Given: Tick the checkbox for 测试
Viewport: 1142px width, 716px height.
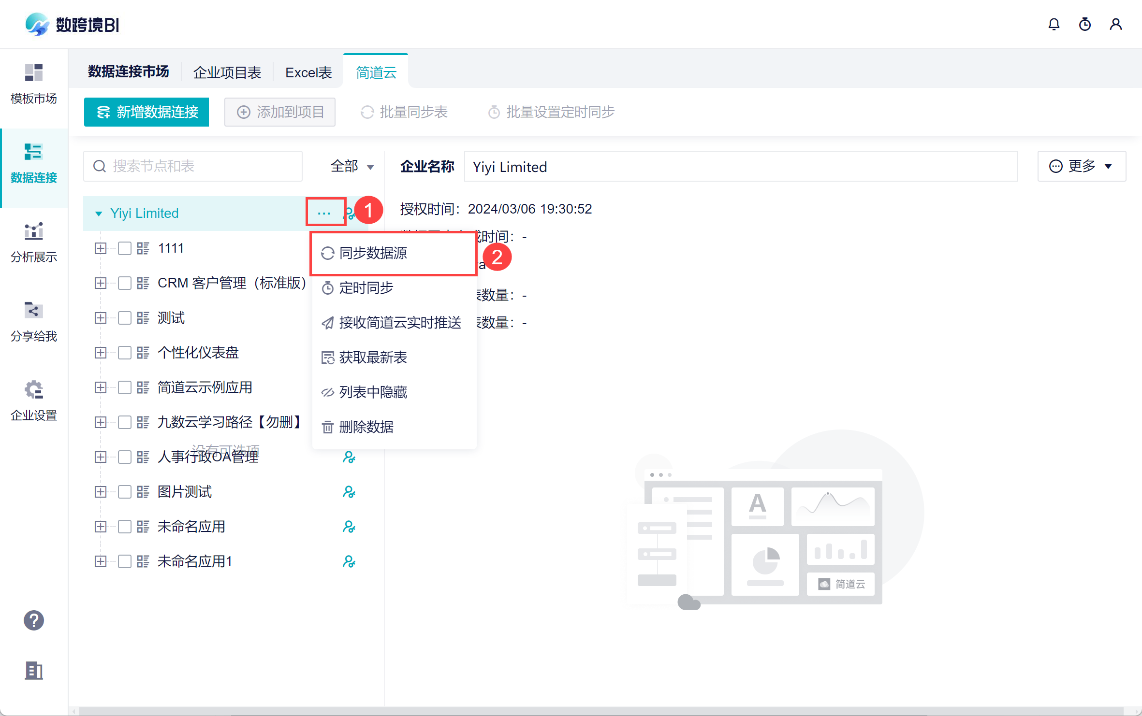Looking at the screenshot, I should click(x=125, y=318).
